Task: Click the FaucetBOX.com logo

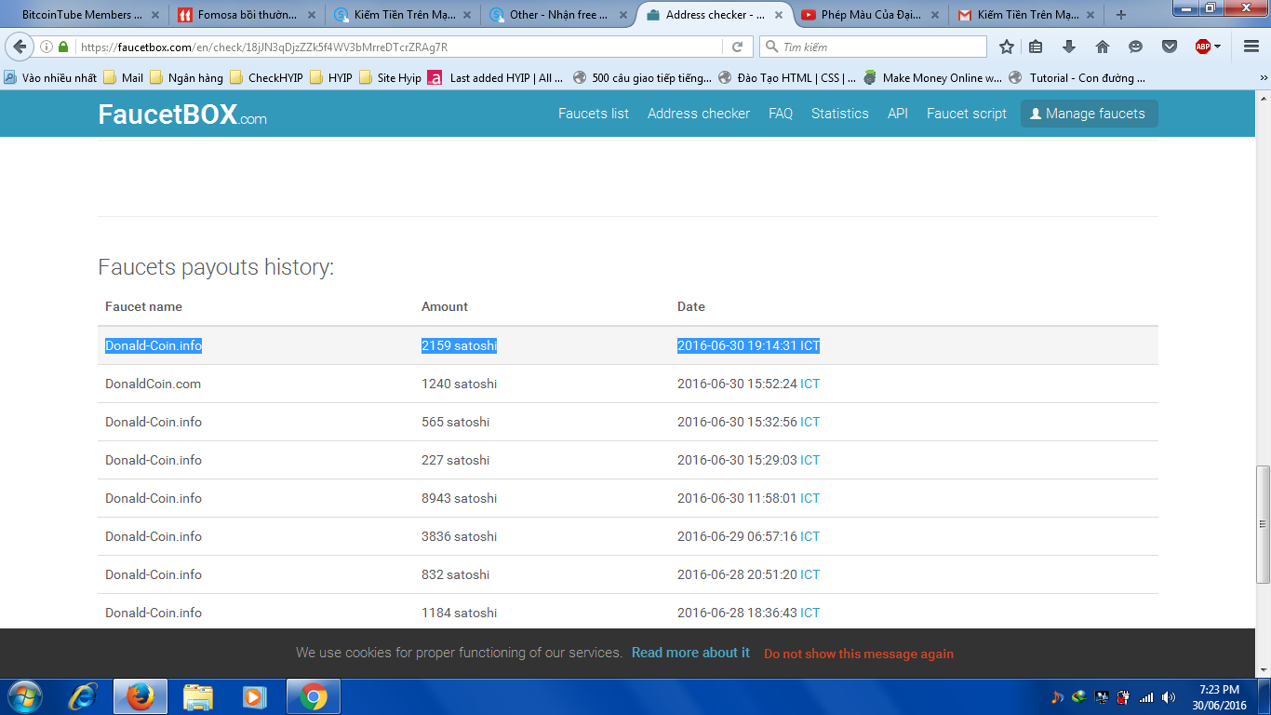Action: pyautogui.click(x=182, y=115)
